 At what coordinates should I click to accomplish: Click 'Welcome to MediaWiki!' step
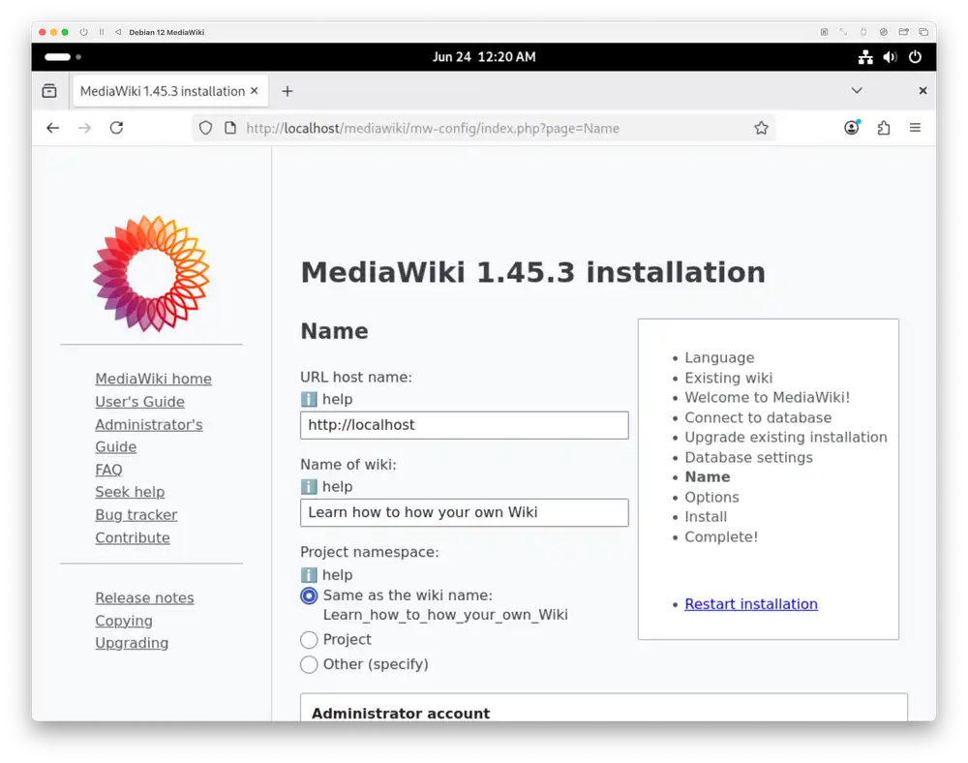tap(768, 398)
